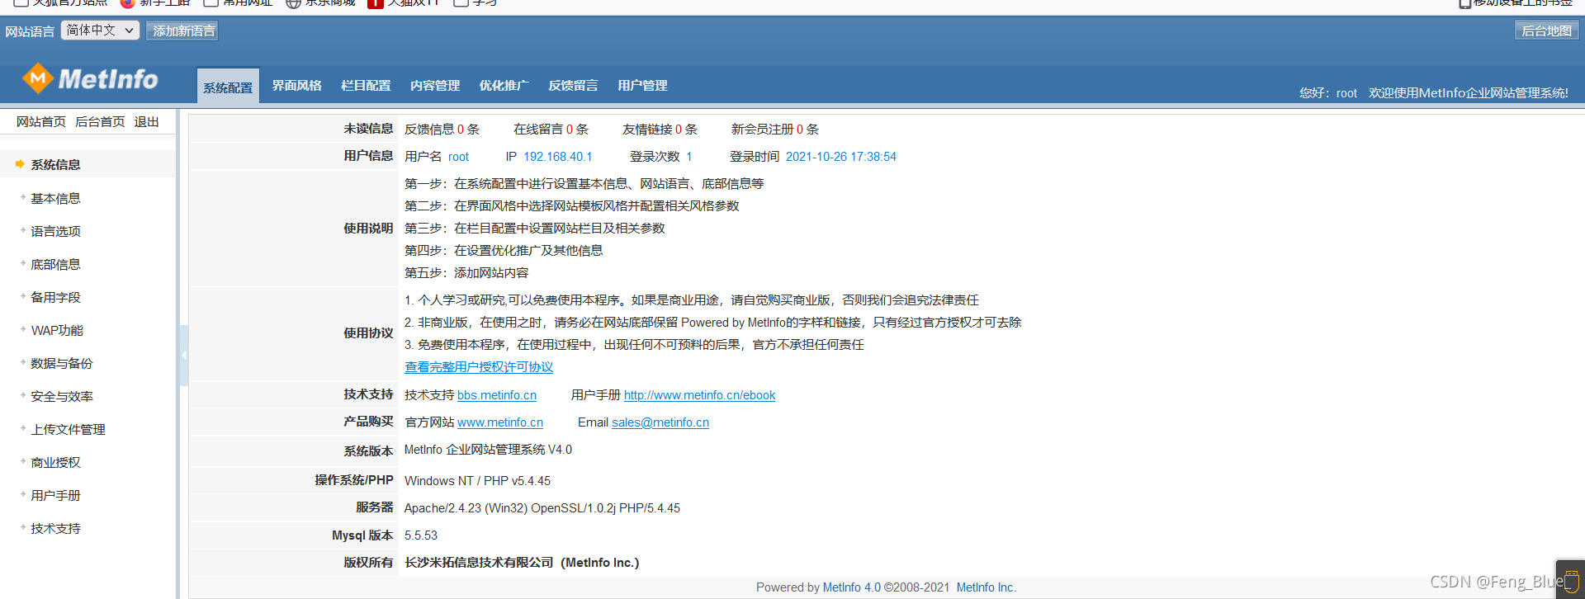
Task: Open 语言选项 in the sidebar
Action: [x=55, y=232]
